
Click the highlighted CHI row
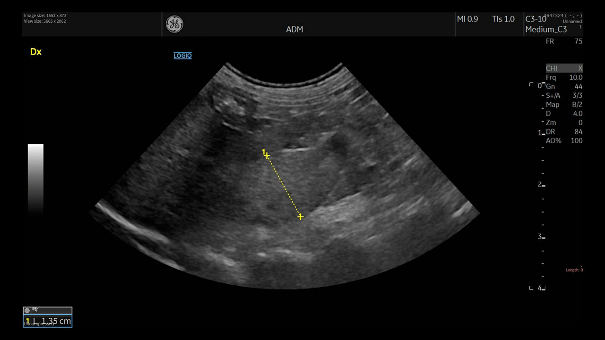click(564, 68)
